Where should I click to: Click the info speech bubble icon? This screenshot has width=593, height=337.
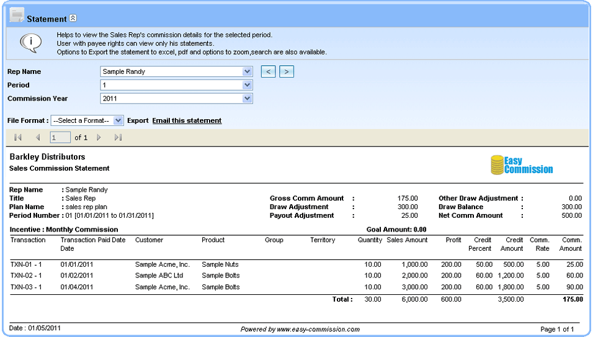pyautogui.click(x=30, y=42)
